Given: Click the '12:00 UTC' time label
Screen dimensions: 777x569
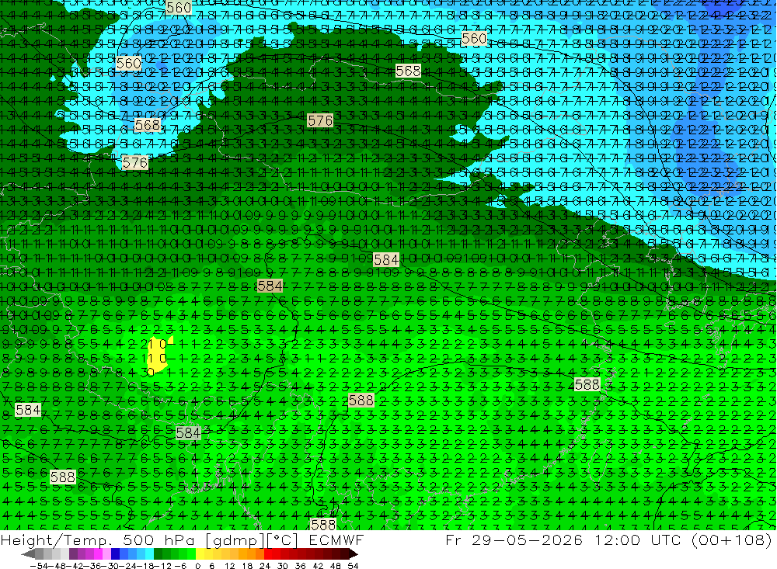Looking at the screenshot, I should [x=638, y=540].
